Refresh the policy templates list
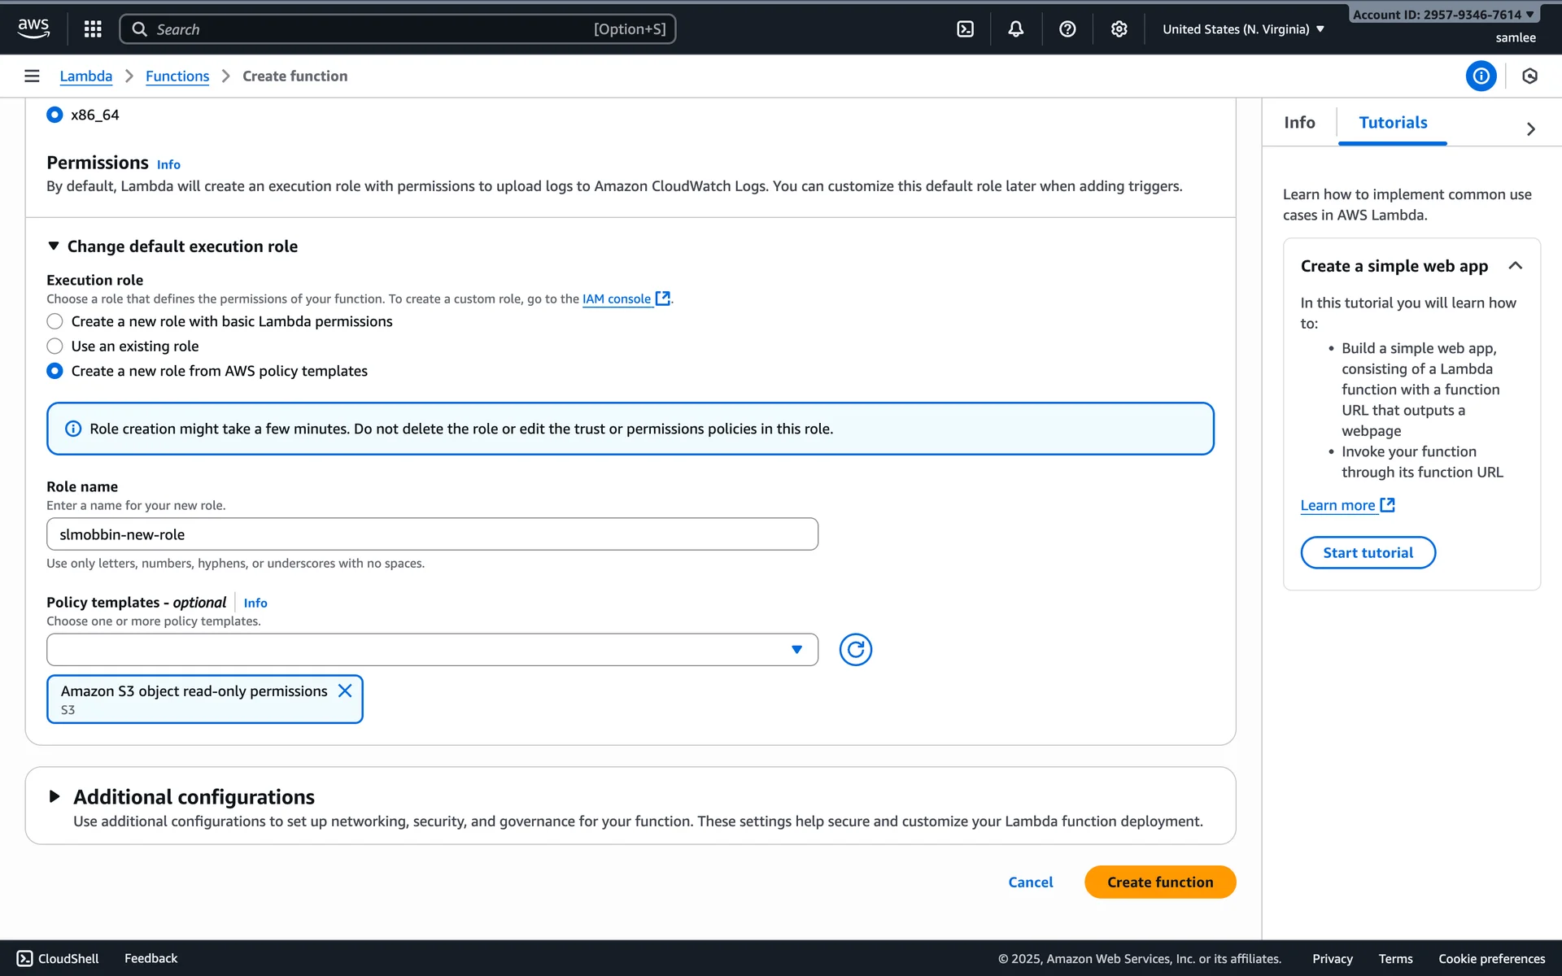 (x=855, y=649)
